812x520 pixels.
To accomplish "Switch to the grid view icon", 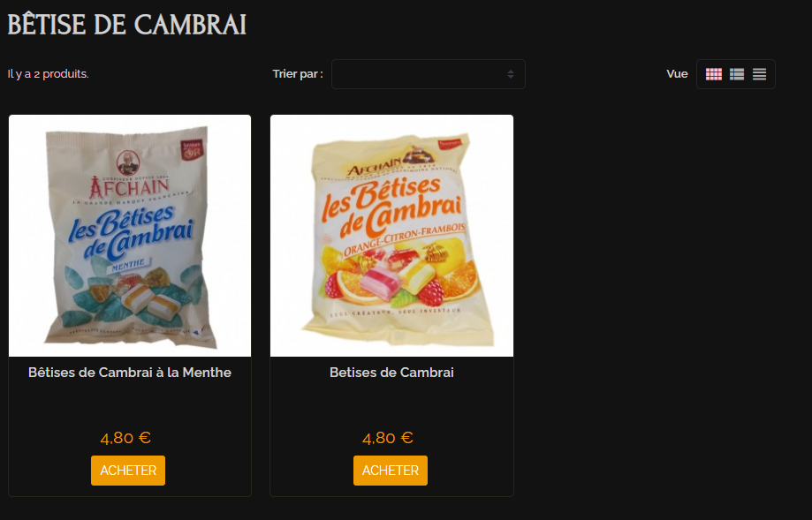I will 713,74.
